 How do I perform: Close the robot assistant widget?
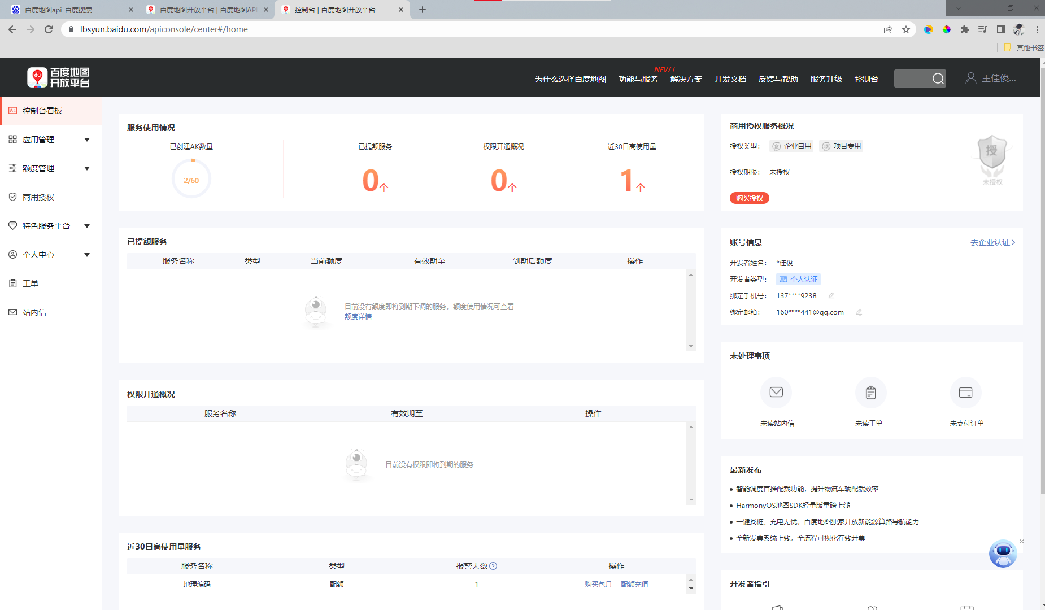(x=1021, y=542)
